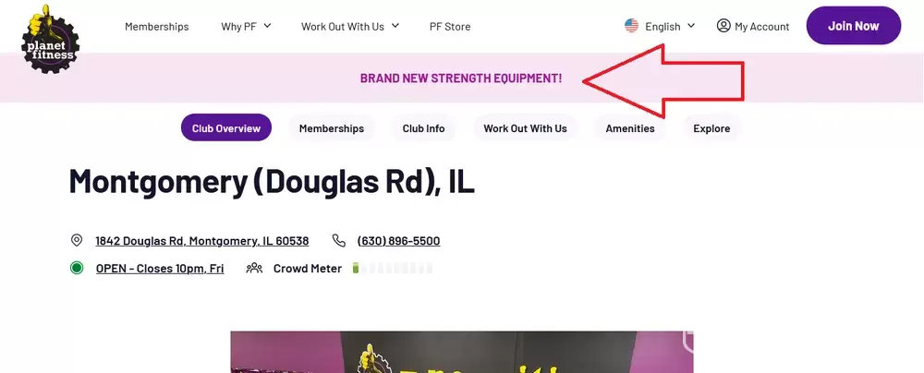Viewport: 924px width, 373px height.
Task: Select the Club Overview tab
Action: (x=226, y=127)
